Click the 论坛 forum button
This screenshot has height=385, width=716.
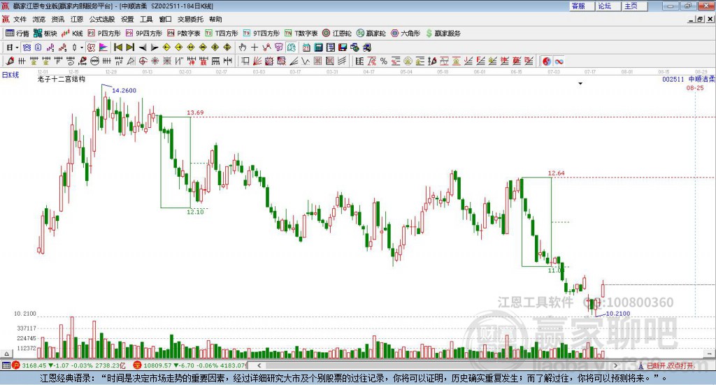[608, 6]
